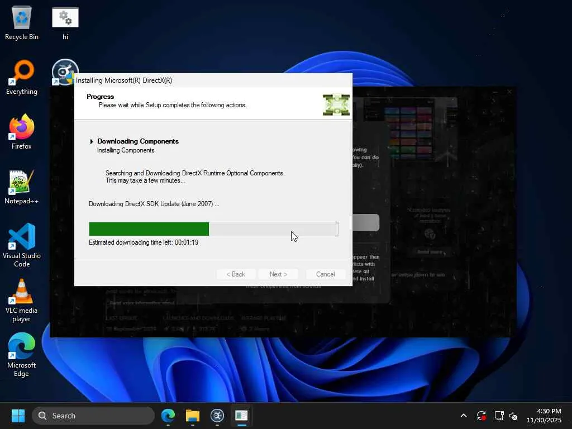
Task: Click the < Back button
Action: click(236, 274)
